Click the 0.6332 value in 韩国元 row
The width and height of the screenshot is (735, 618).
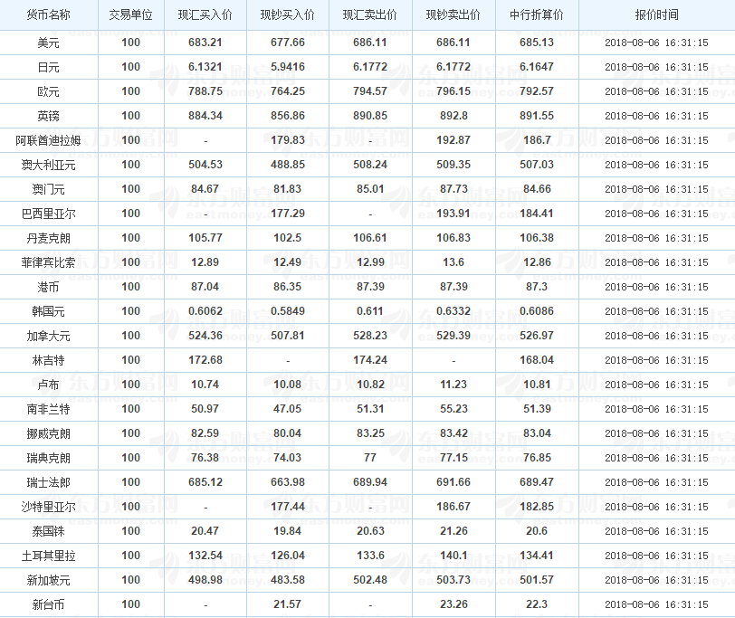(x=453, y=310)
